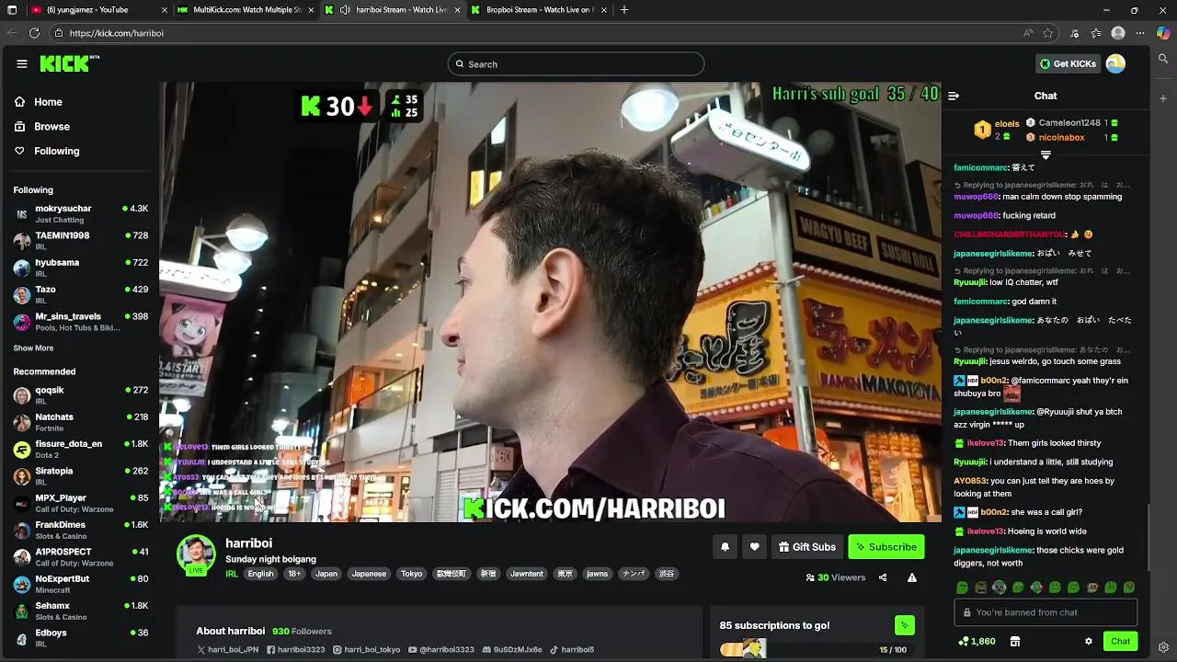Click the Gift Subs button
Screen dimensions: 1177x662
(x=806, y=547)
